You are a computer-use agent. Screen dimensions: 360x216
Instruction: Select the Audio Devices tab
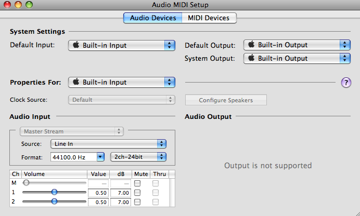click(153, 18)
